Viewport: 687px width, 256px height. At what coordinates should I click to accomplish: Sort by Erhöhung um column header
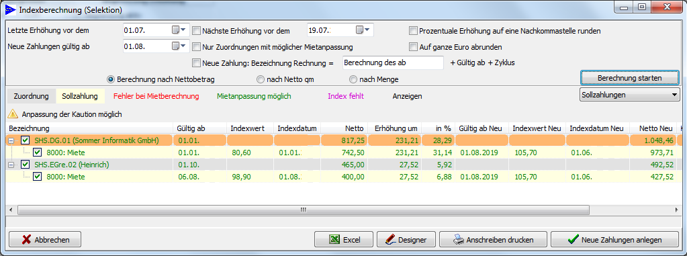click(x=395, y=128)
